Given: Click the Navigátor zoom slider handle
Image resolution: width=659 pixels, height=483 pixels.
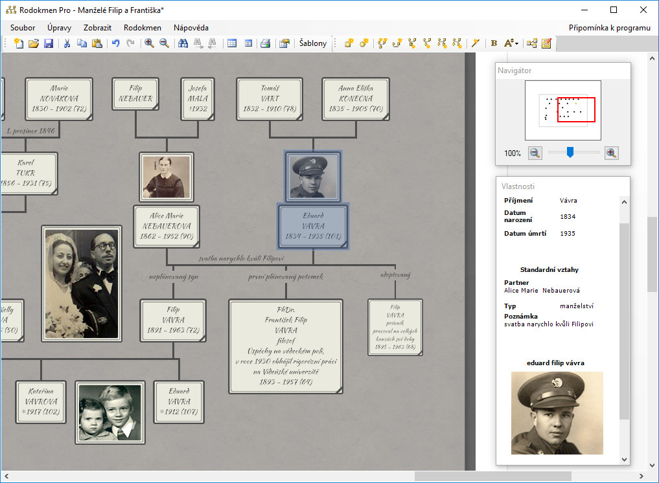Looking at the screenshot, I should point(570,152).
